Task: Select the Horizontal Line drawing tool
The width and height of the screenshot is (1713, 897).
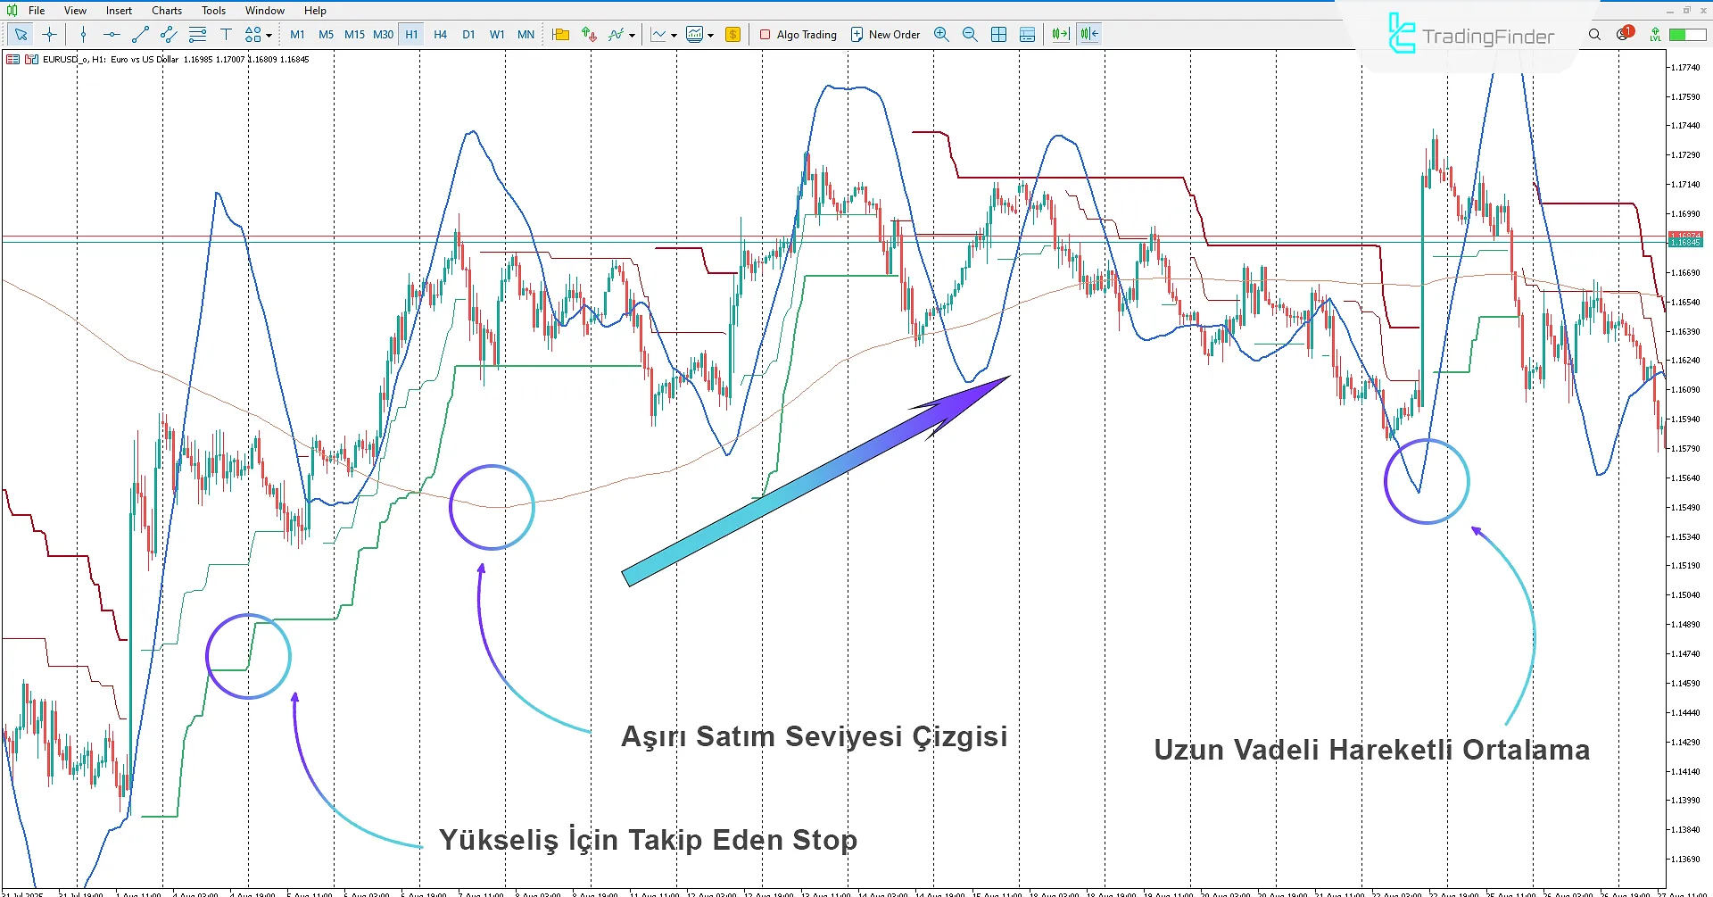Action: tap(111, 34)
